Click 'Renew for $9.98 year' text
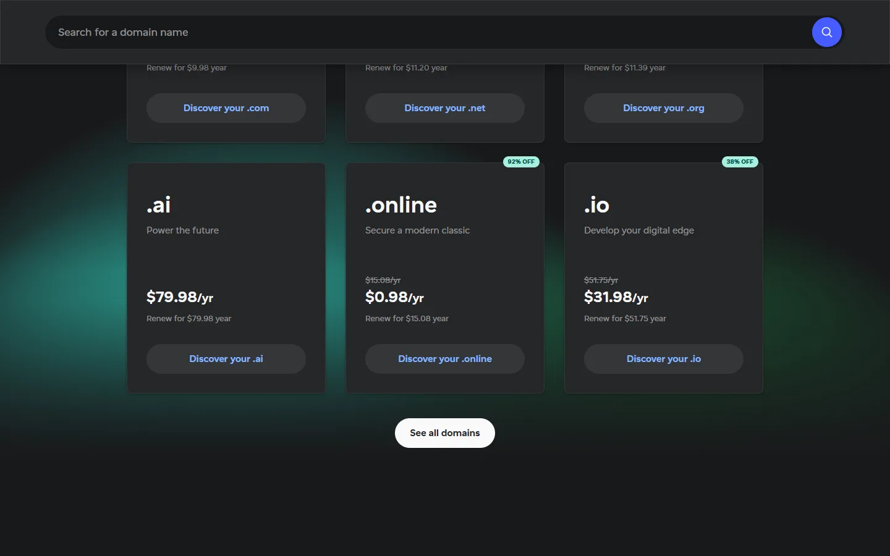Screen dimensions: 890x556 click(x=187, y=68)
